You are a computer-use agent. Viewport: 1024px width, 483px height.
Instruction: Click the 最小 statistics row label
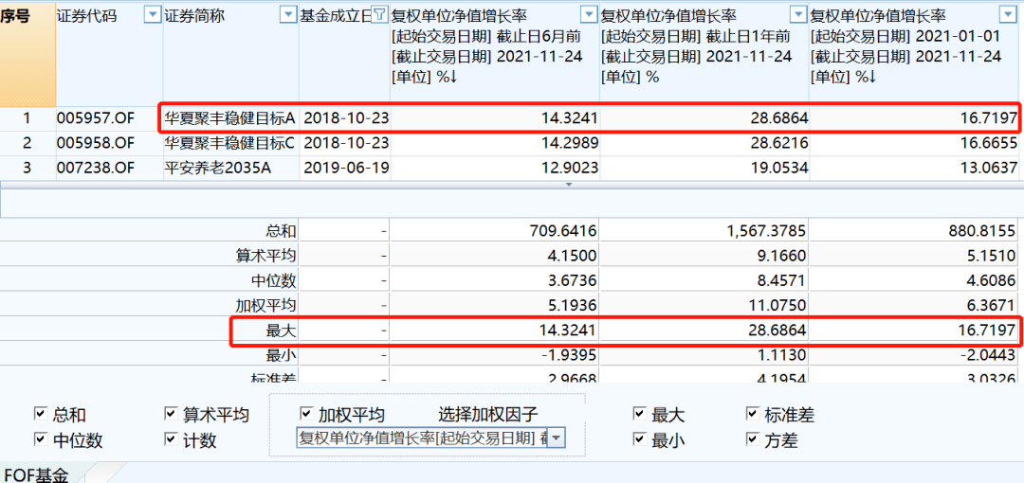tap(280, 355)
